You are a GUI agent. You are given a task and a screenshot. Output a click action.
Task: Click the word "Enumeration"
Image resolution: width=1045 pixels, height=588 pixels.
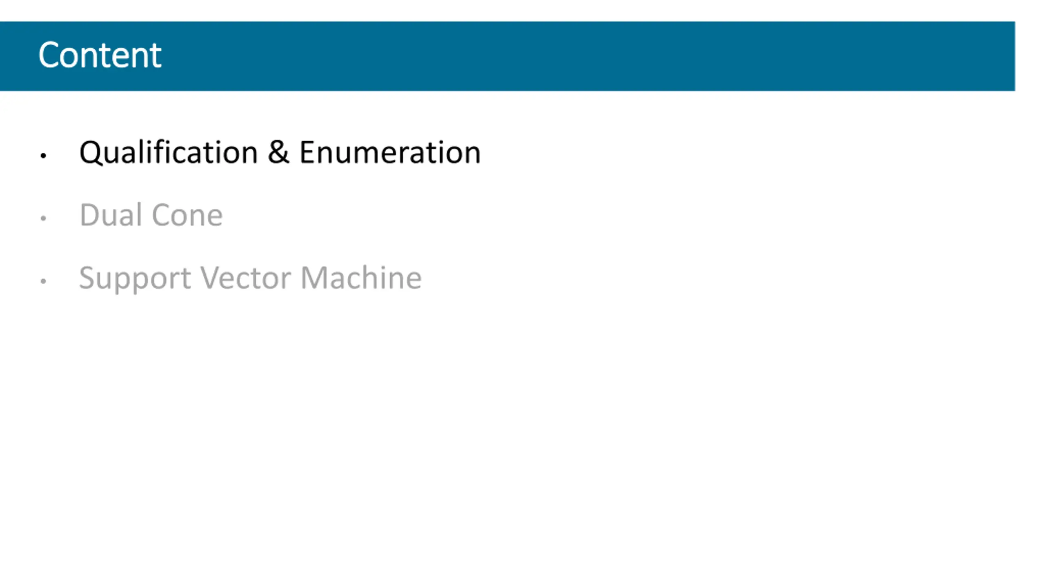(x=390, y=152)
